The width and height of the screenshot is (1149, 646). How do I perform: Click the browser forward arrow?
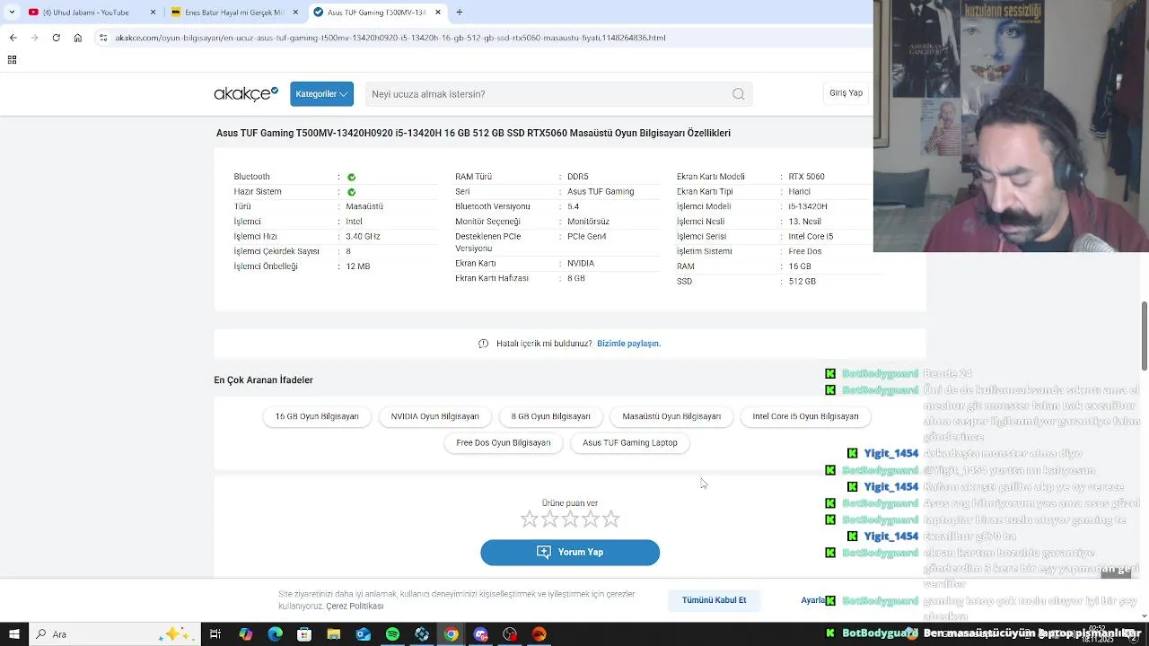(x=34, y=38)
